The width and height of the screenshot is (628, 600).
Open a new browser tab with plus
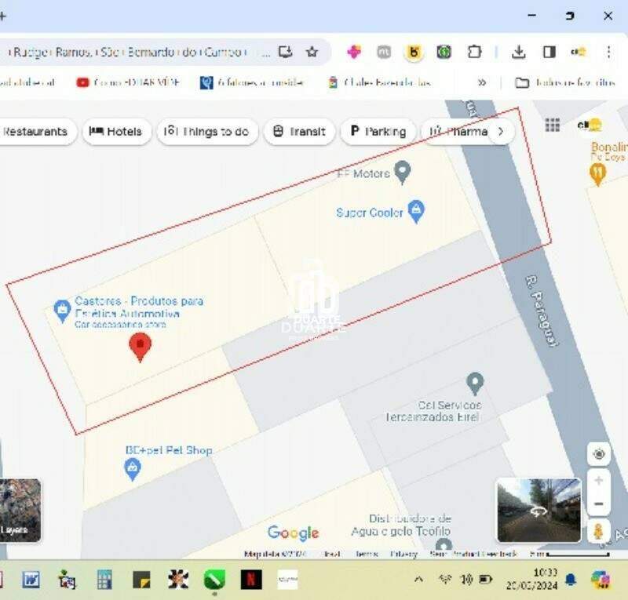(2, 16)
